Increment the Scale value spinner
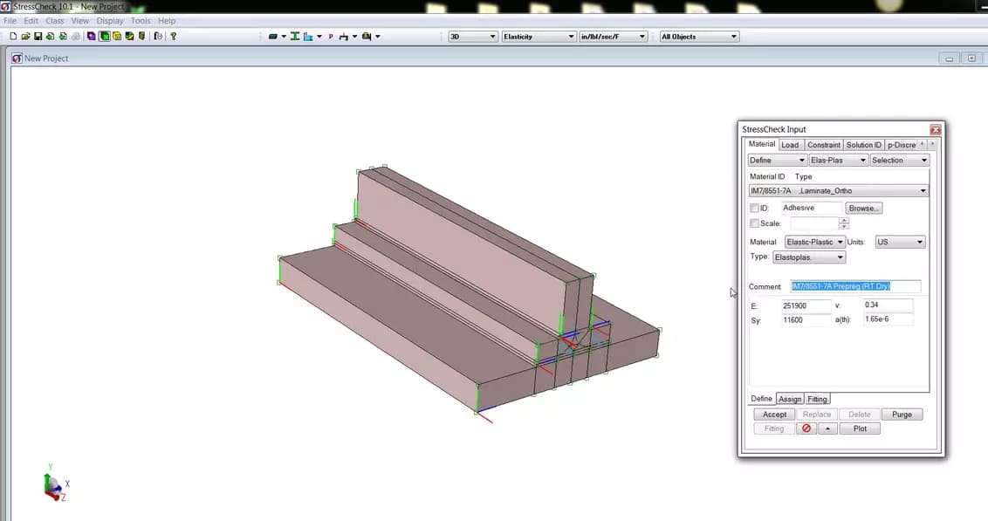The height and width of the screenshot is (521, 988). [x=844, y=220]
